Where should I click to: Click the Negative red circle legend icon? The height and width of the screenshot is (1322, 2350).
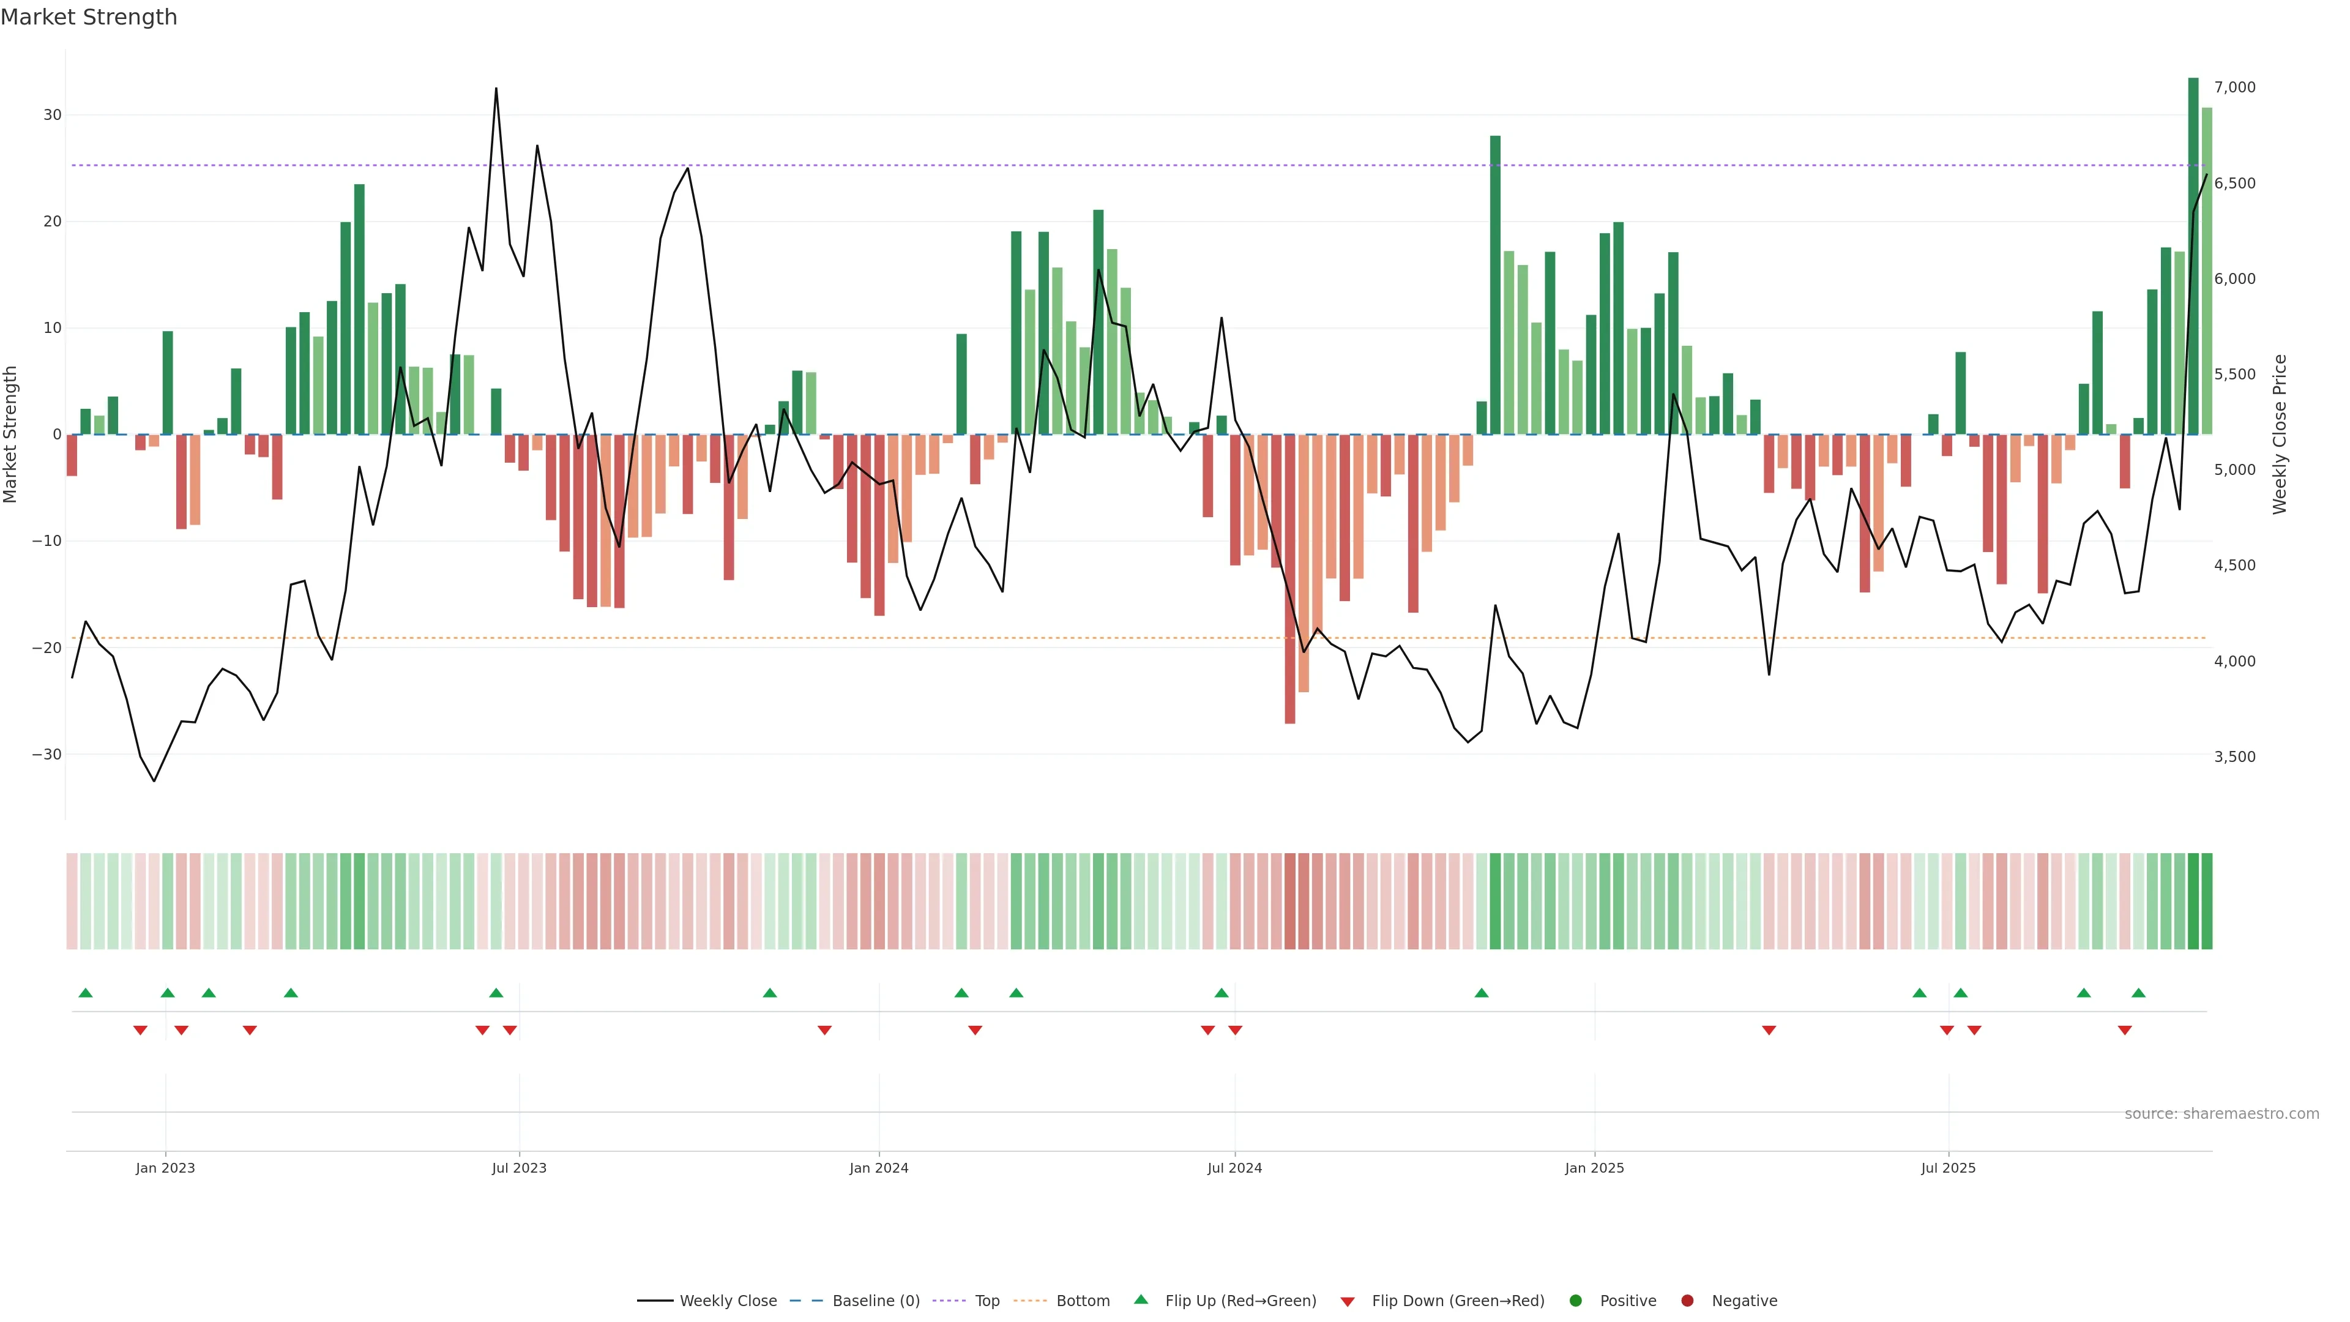[x=1687, y=1301]
